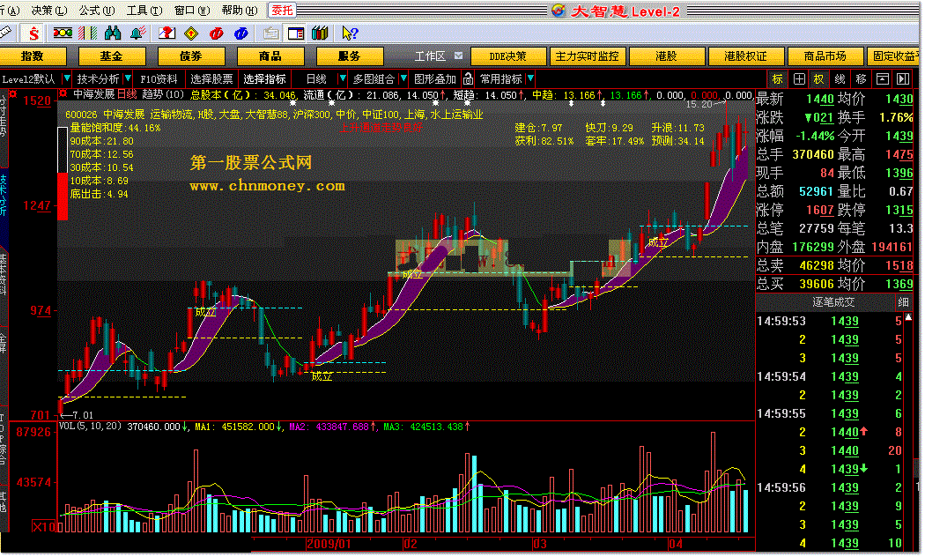Click the yellow diamond arrow icon
Image resolution: width=925 pixels, height=557 pixels.
pos(191,33)
